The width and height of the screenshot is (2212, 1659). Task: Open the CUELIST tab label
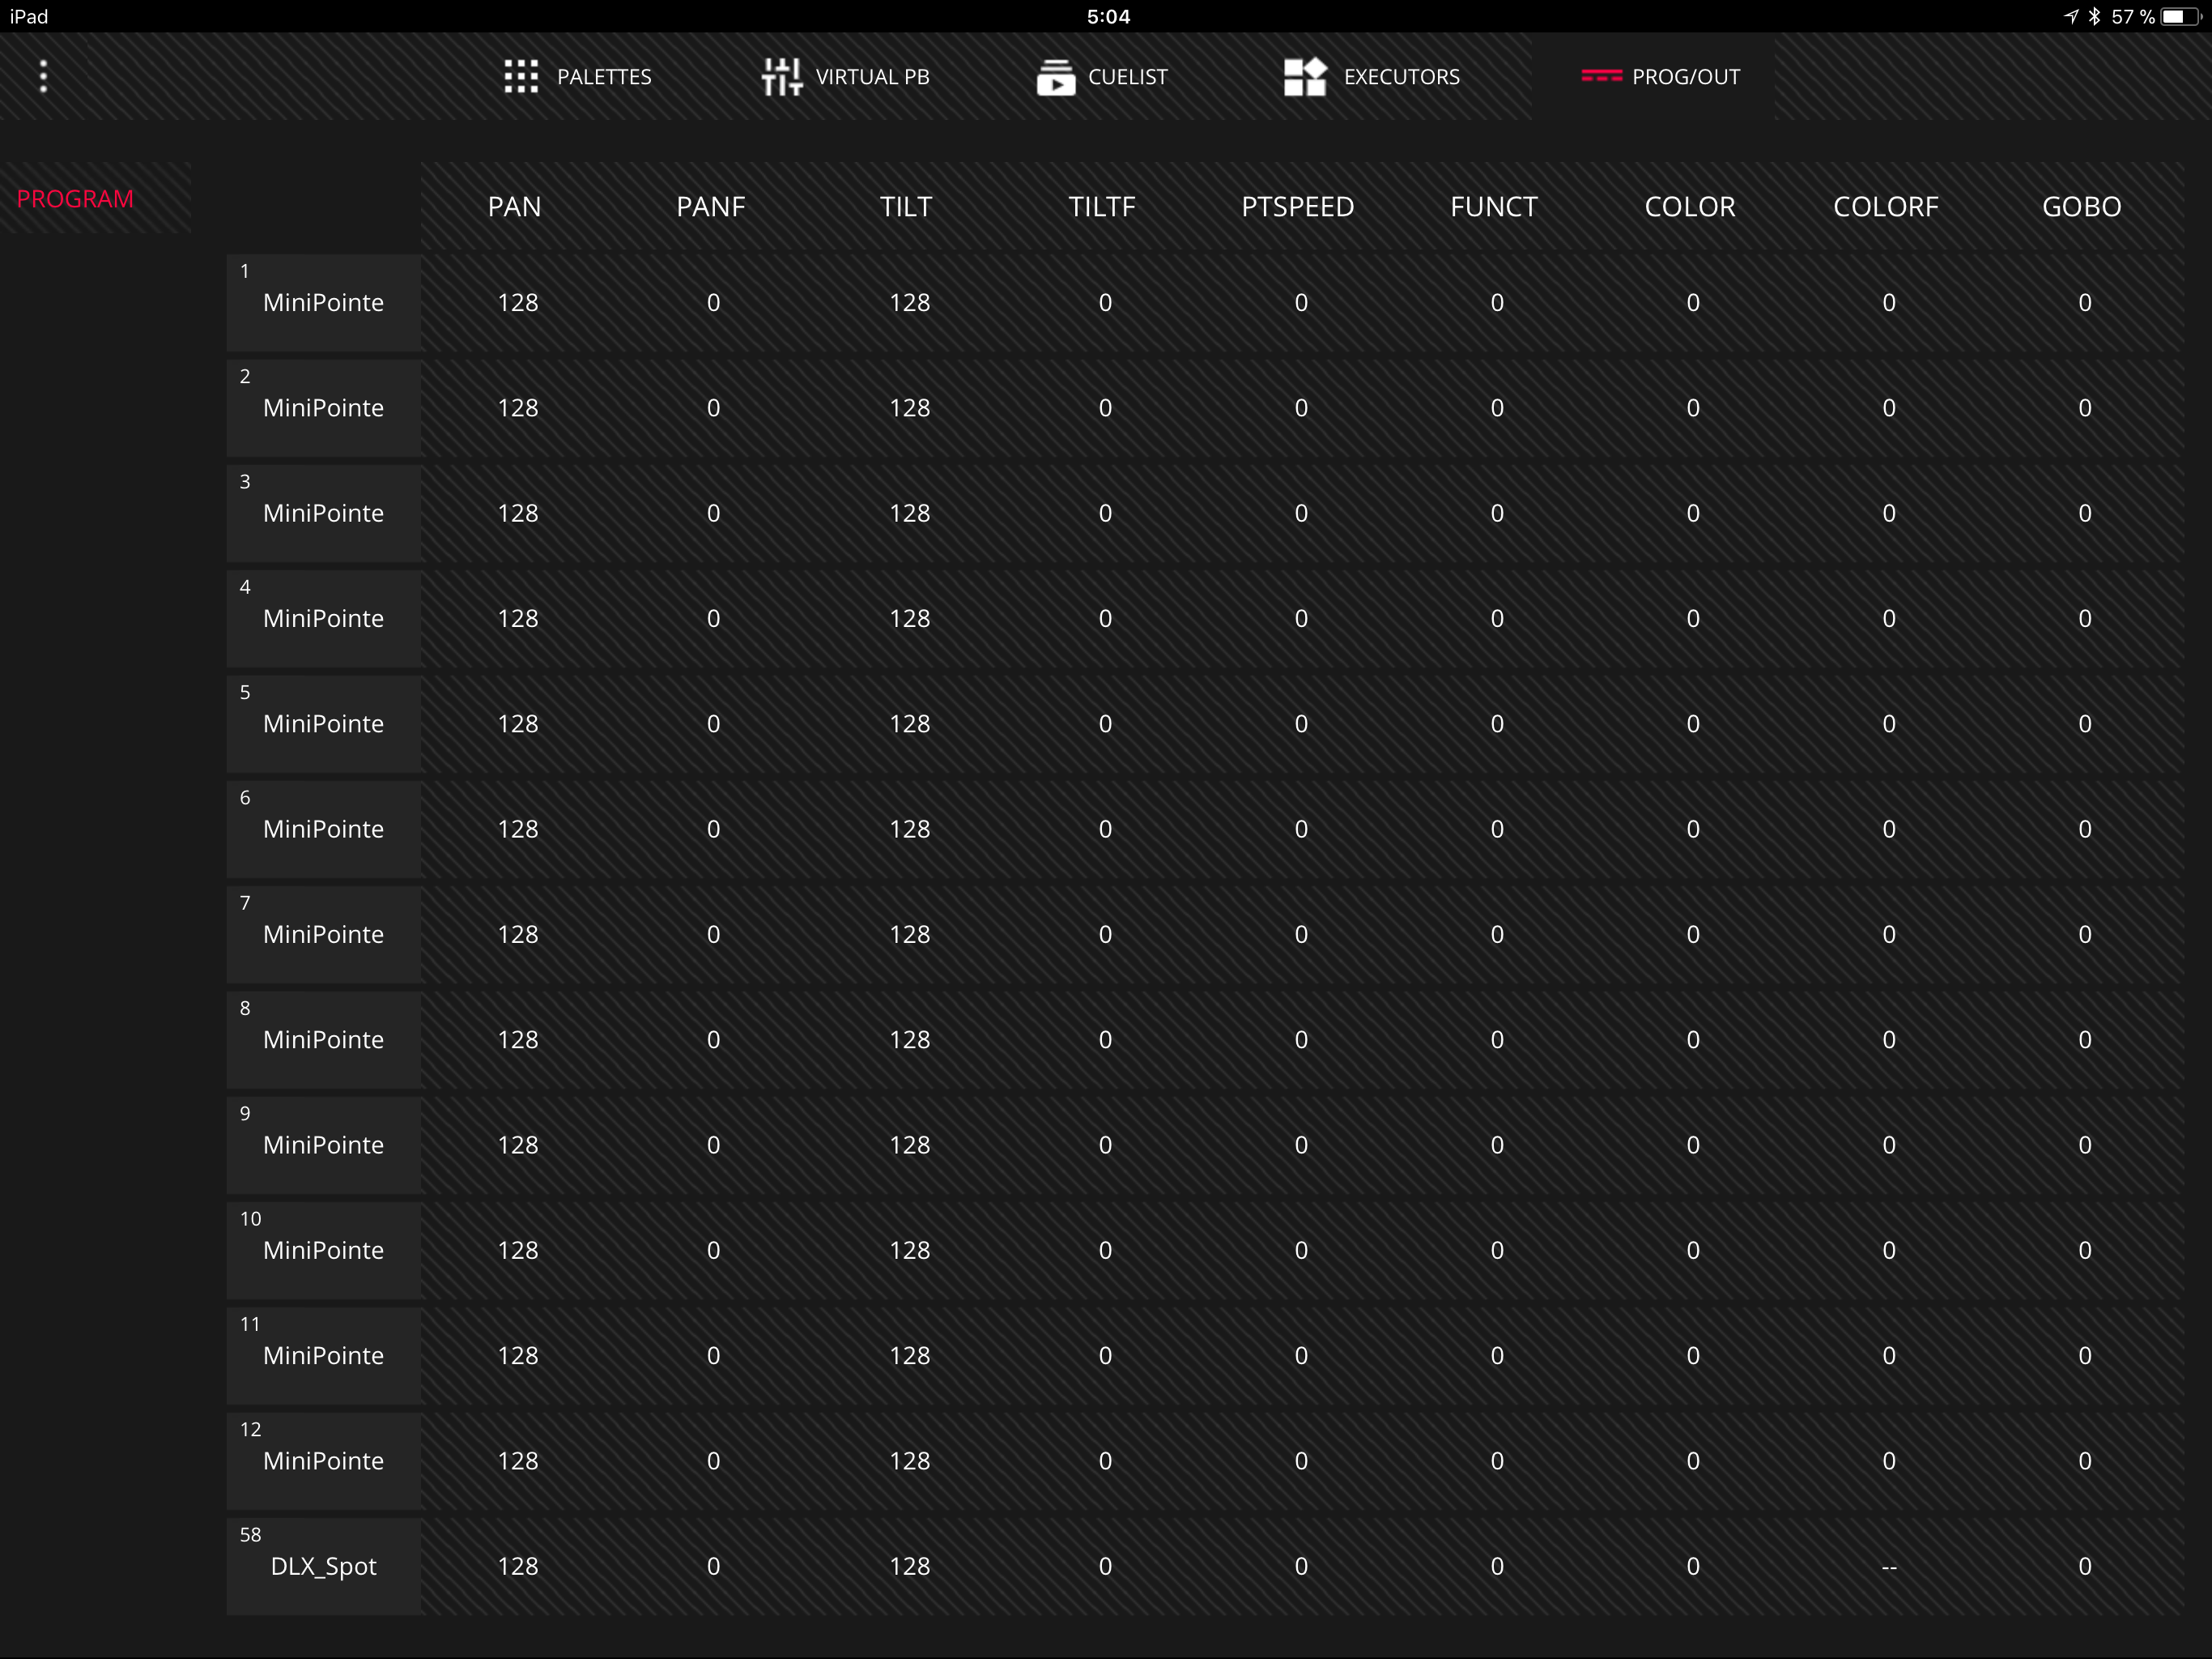[x=1127, y=77]
